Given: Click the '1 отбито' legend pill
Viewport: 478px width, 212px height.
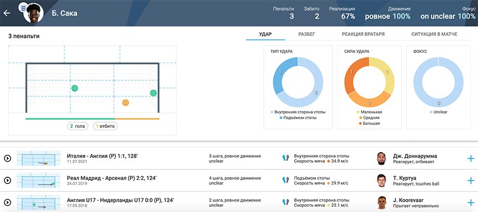Looking at the screenshot, I should tap(105, 126).
